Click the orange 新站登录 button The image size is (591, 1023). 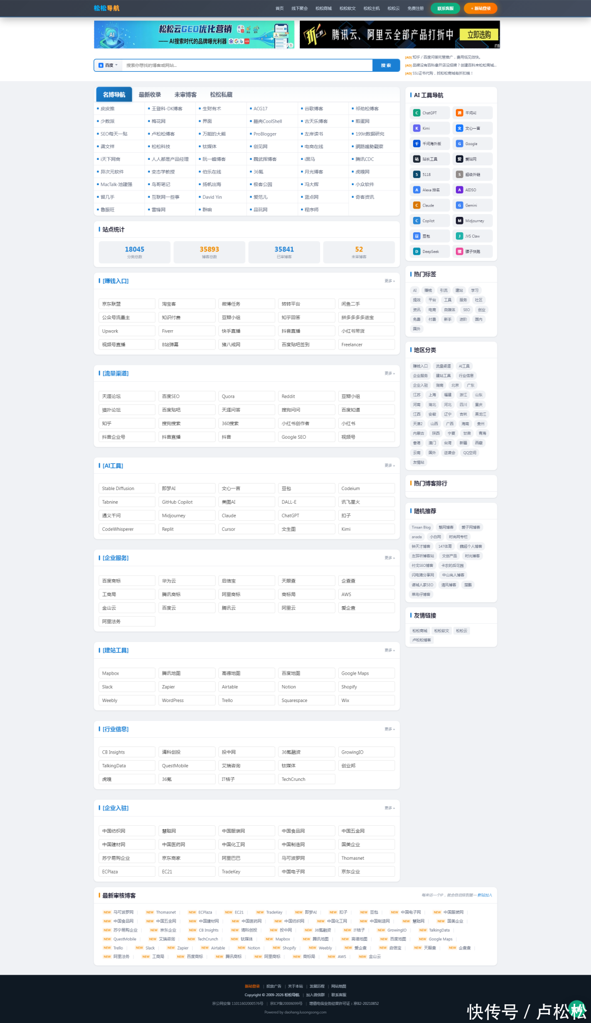click(480, 8)
